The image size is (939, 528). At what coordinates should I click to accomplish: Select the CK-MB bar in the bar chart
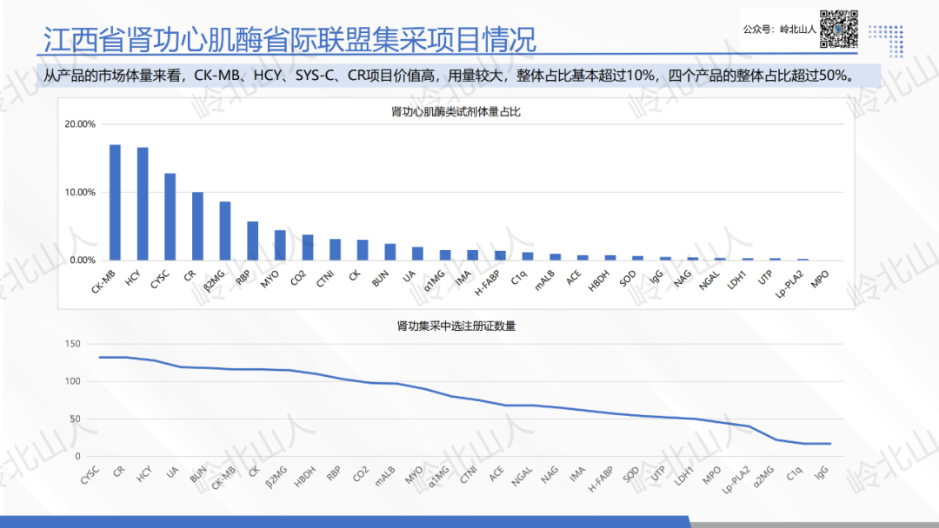pos(115,202)
